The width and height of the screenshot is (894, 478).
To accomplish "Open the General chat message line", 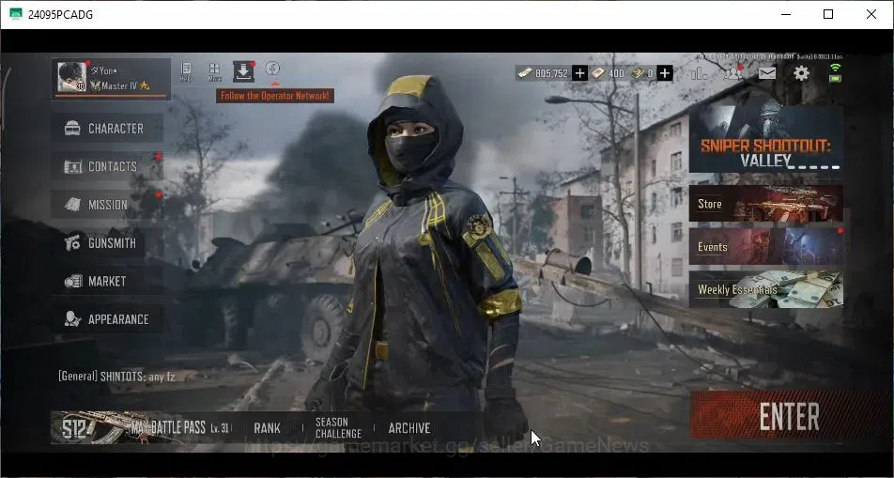I will [x=116, y=376].
